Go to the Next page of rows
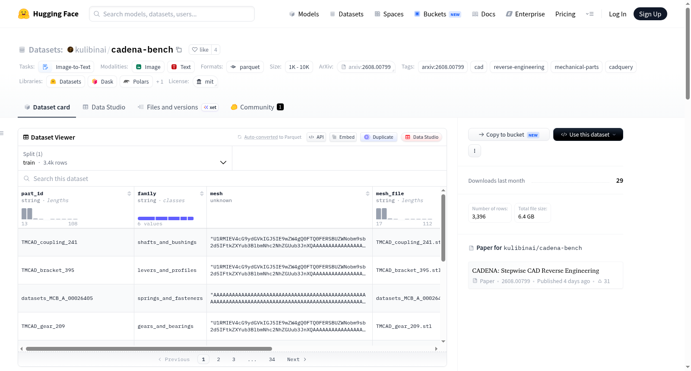691x371 pixels. tap(297, 359)
